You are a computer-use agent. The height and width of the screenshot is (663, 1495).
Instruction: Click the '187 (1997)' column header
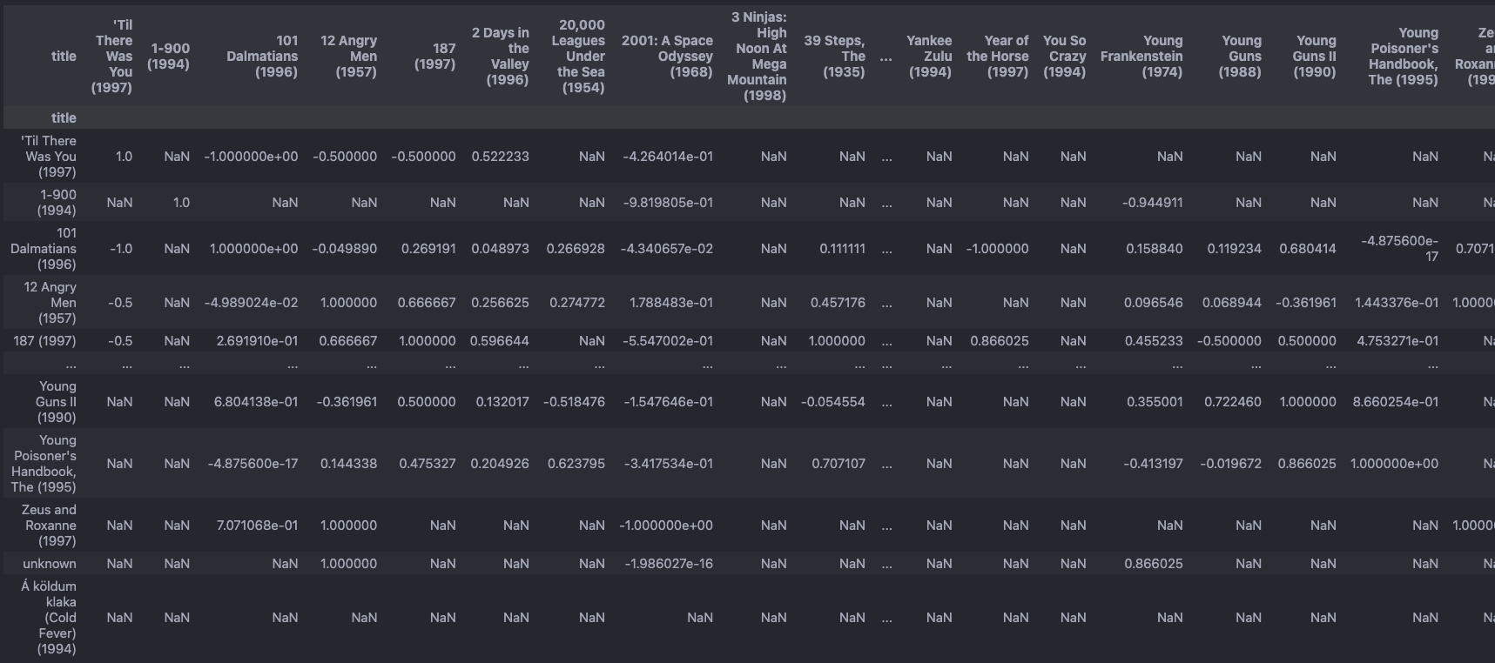(434, 57)
